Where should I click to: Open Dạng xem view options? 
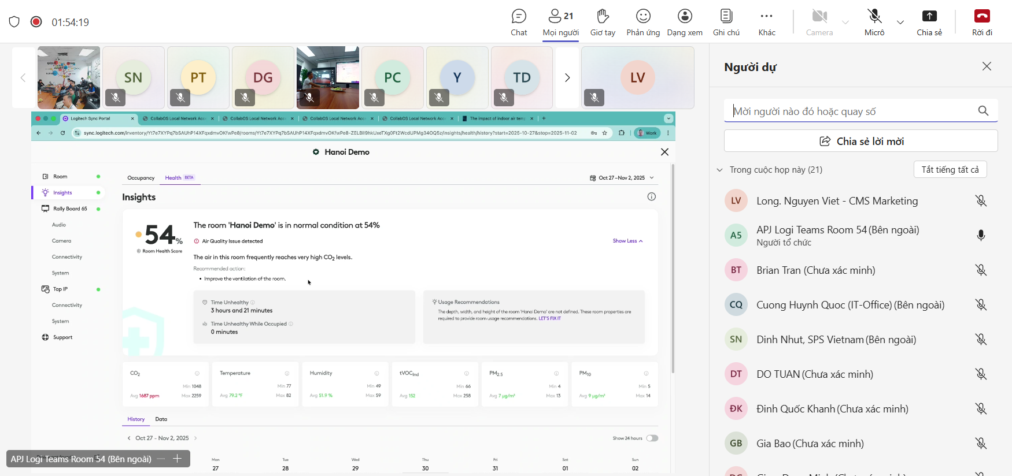coord(685,22)
